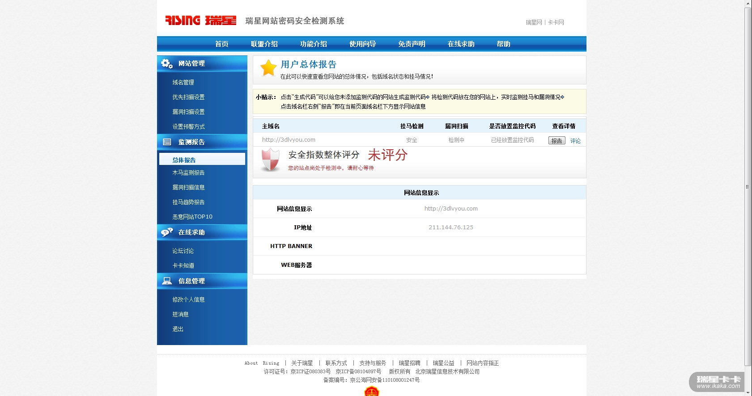Open 卡卡知道 in the sidebar

pyautogui.click(x=183, y=265)
